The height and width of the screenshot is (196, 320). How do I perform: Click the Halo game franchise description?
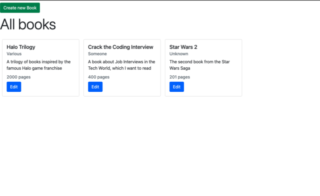(38, 65)
